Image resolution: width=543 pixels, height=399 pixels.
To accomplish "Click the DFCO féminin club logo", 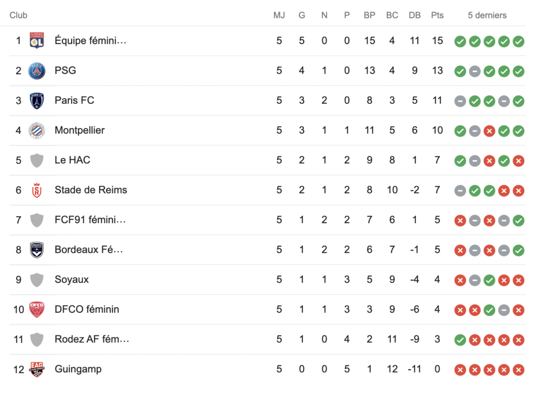I will click(x=37, y=309).
